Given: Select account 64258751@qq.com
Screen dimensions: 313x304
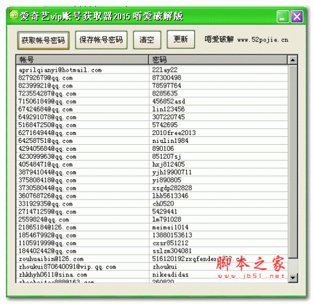Looking at the screenshot, I should point(45,141).
